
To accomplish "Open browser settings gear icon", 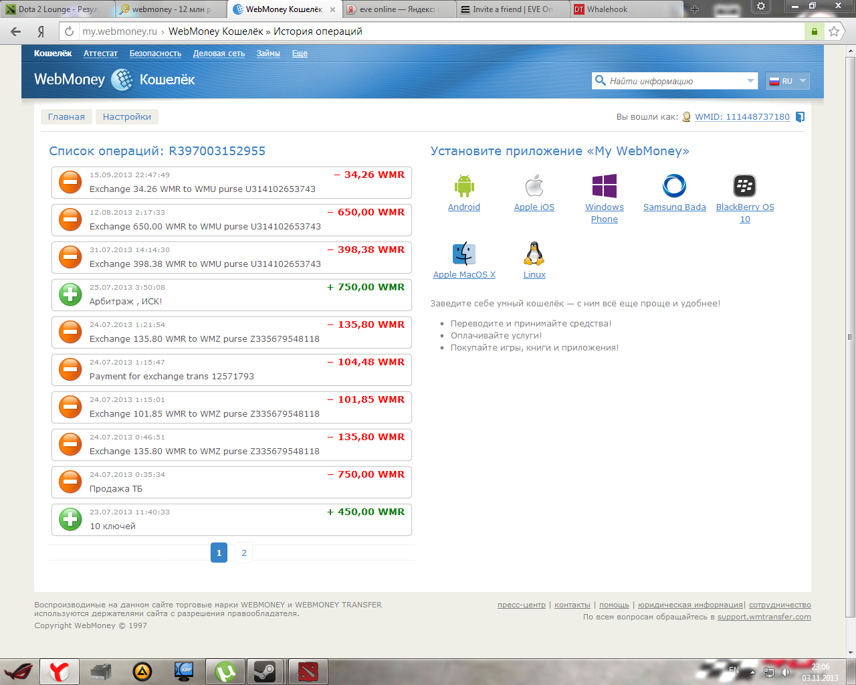I will tap(761, 7).
